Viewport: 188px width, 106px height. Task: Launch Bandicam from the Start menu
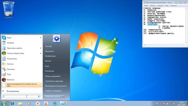point(22,80)
